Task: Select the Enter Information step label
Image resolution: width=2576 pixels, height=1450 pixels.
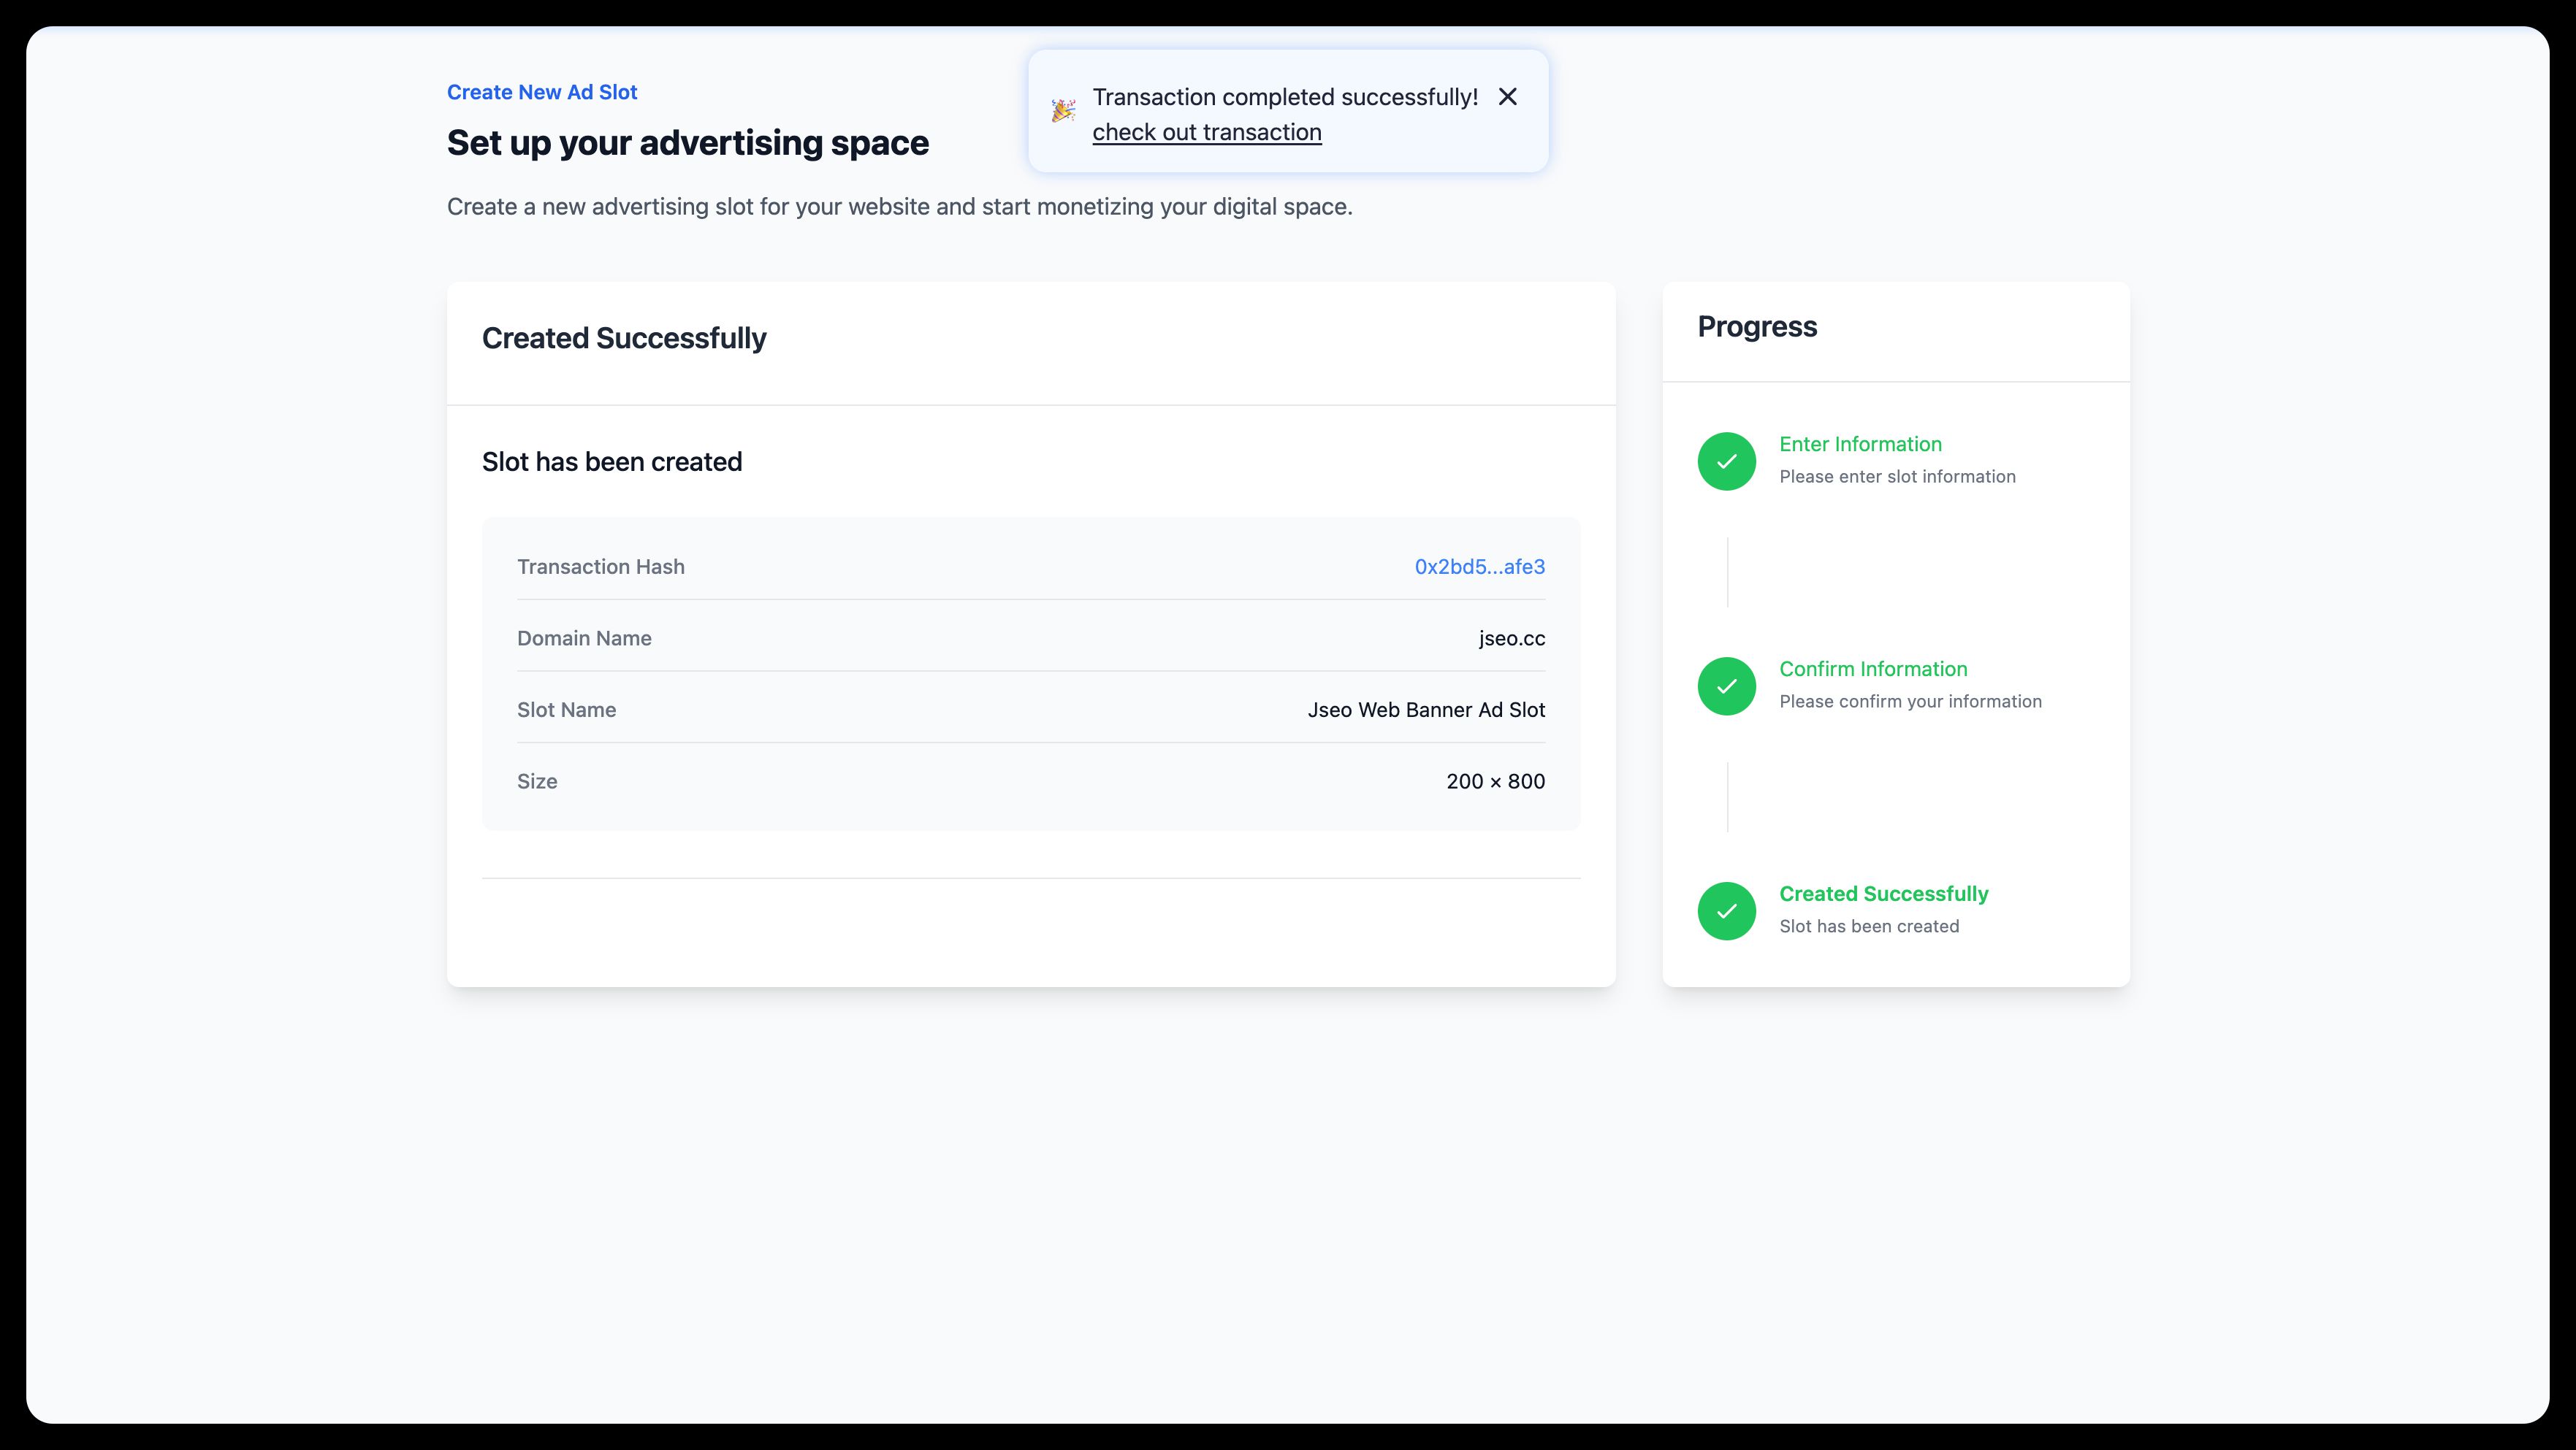Action: pyautogui.click(x=1860, y=444)
